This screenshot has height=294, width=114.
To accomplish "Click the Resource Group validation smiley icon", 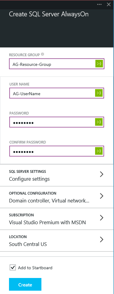I will click(x=99, y=64).
